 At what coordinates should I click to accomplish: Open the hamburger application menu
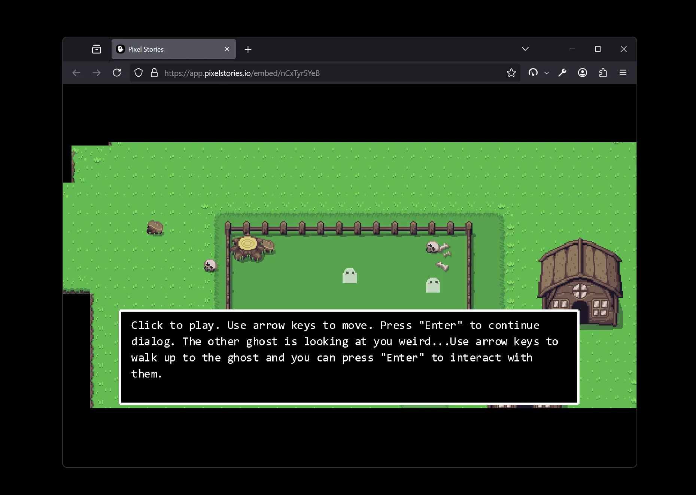coord(623,73)
